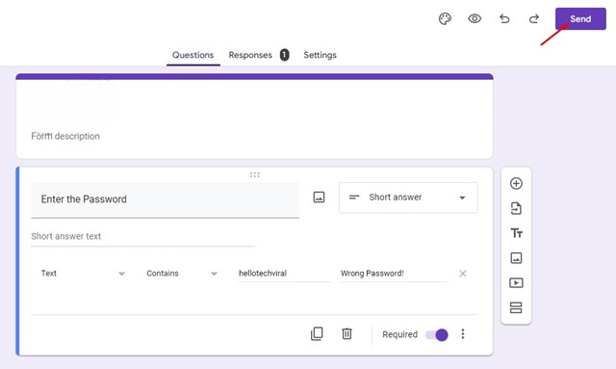Click the Enter the Password question title
Screen dimensions: 616x369
point(165,199)
